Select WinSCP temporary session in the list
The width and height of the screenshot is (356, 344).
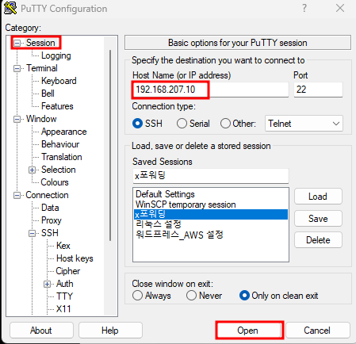click(x=211, y=204)
